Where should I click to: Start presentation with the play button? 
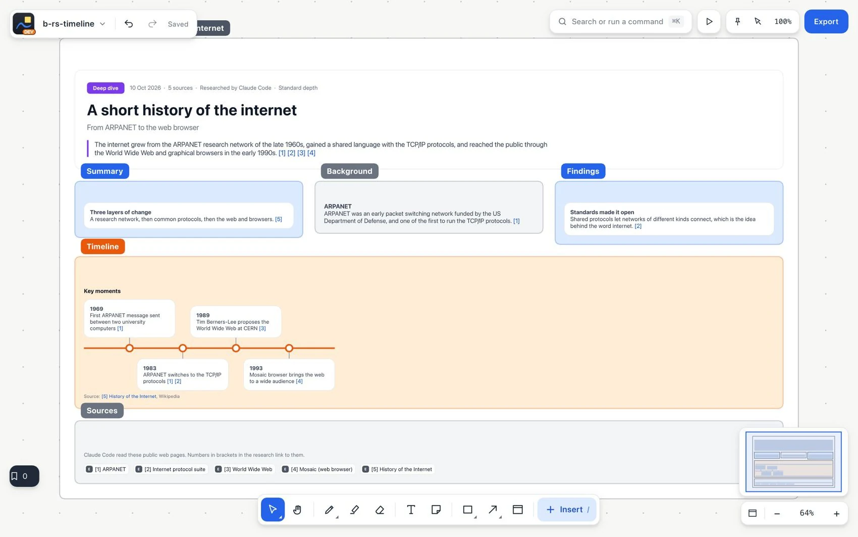click(x=709, y=22)
